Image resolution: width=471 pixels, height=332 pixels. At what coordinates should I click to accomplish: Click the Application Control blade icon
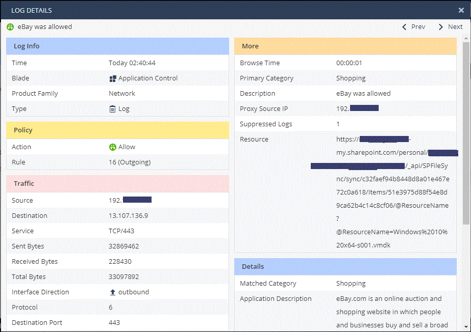(113, 78)
